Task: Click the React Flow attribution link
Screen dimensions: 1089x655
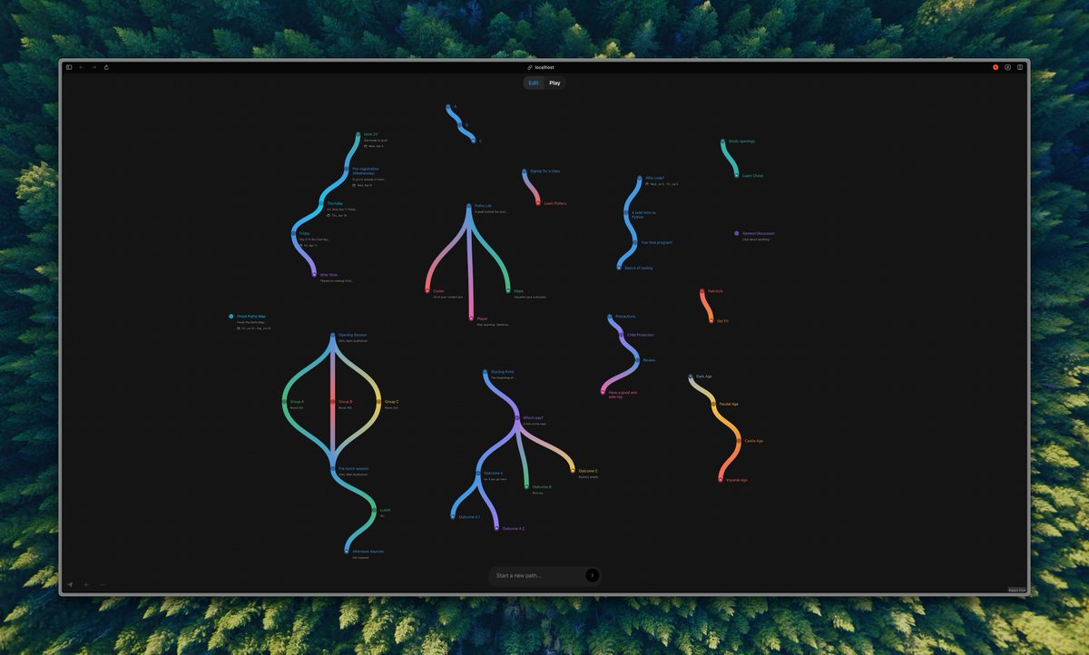Action: coord(1017,590)
